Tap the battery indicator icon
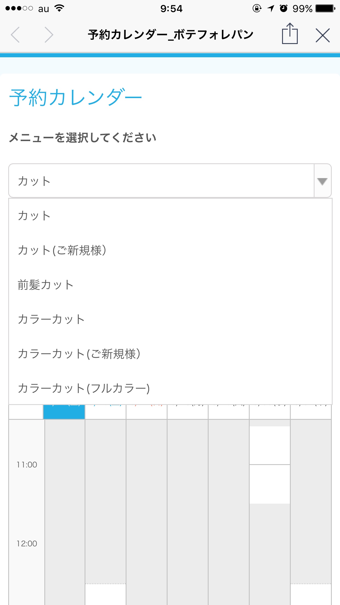This screenshot has height=605, width=340. (325, 8)
